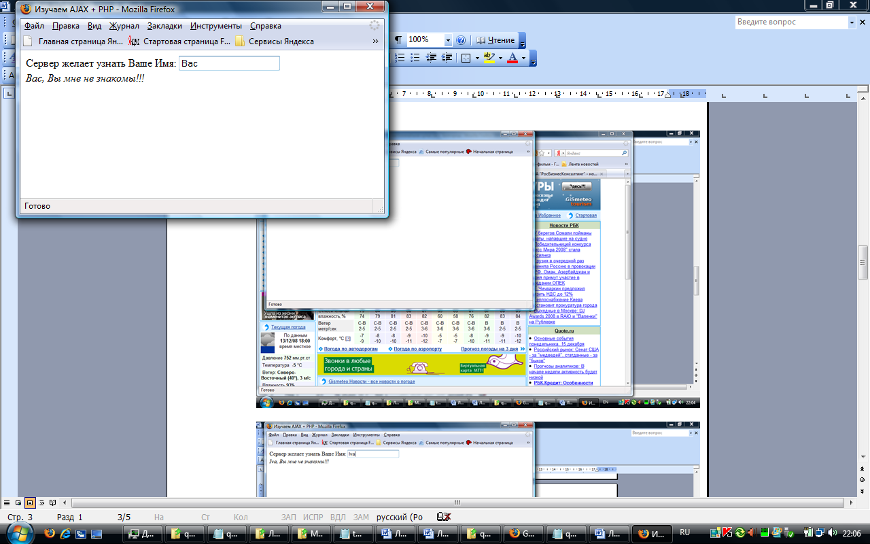Open Word help with the question-mark icon
Image resolution: width=870 pixels, height=544 pixels.
(x=461, y=40)
